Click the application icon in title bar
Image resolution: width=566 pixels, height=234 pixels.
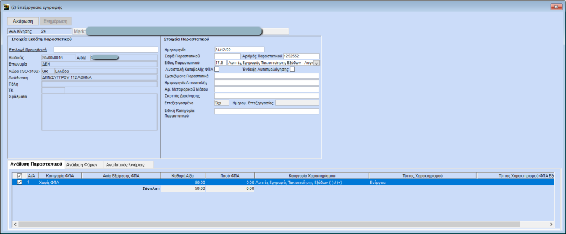coord(6,7)
